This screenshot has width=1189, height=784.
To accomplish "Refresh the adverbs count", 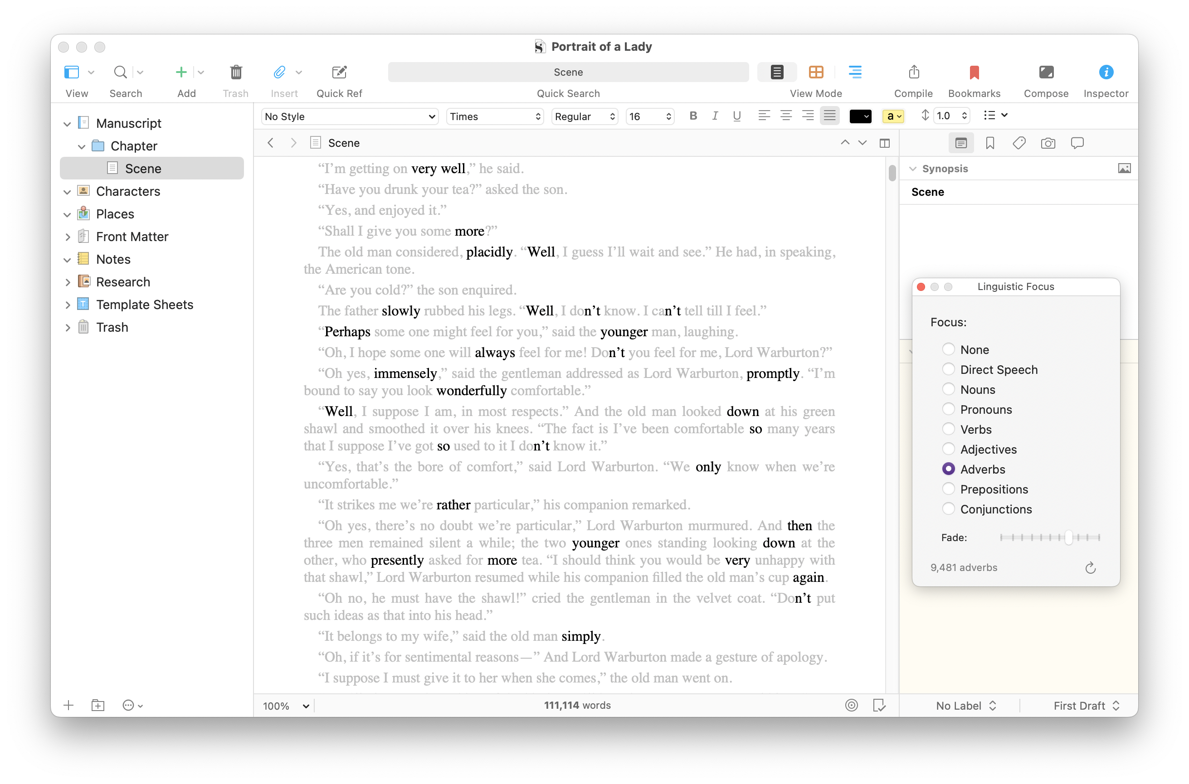I will tap(1090, 568).
